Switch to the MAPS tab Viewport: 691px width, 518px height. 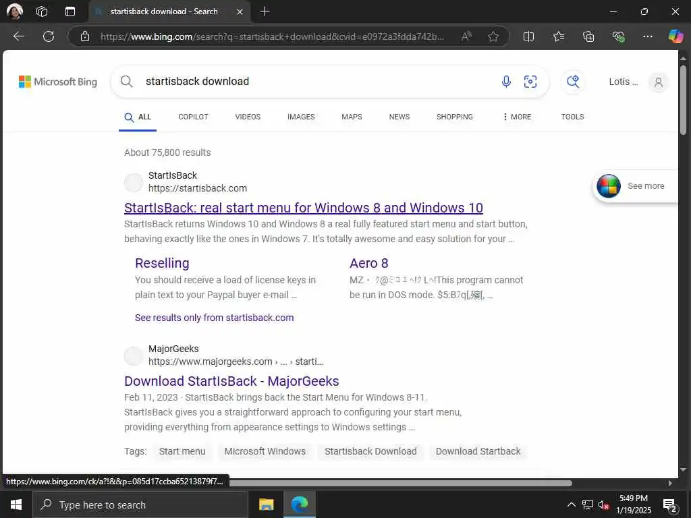pos(352,117)
